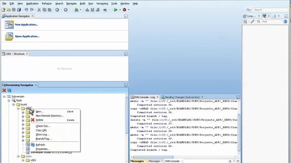Click the help question mark icon
This screenshot has width=291, height=163.
click(285, 22)
